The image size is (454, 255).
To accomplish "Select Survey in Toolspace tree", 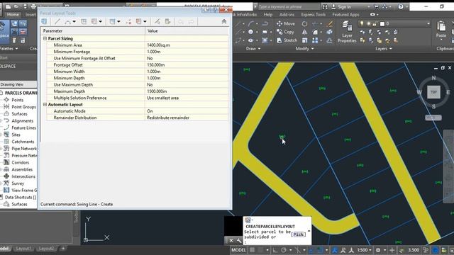I will (x=17, y=183).
